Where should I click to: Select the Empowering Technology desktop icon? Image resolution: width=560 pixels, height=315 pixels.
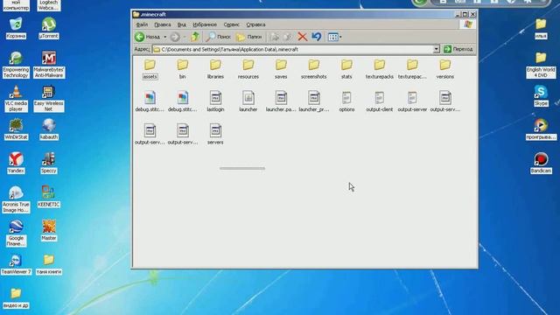click(x=16, y=64)
